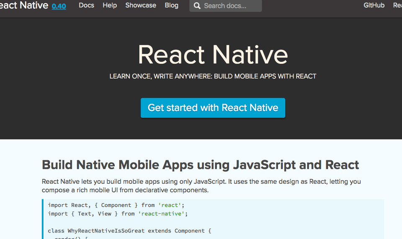
Task: Click the React Native logo in the nav bar
Action: coord(24,5)
